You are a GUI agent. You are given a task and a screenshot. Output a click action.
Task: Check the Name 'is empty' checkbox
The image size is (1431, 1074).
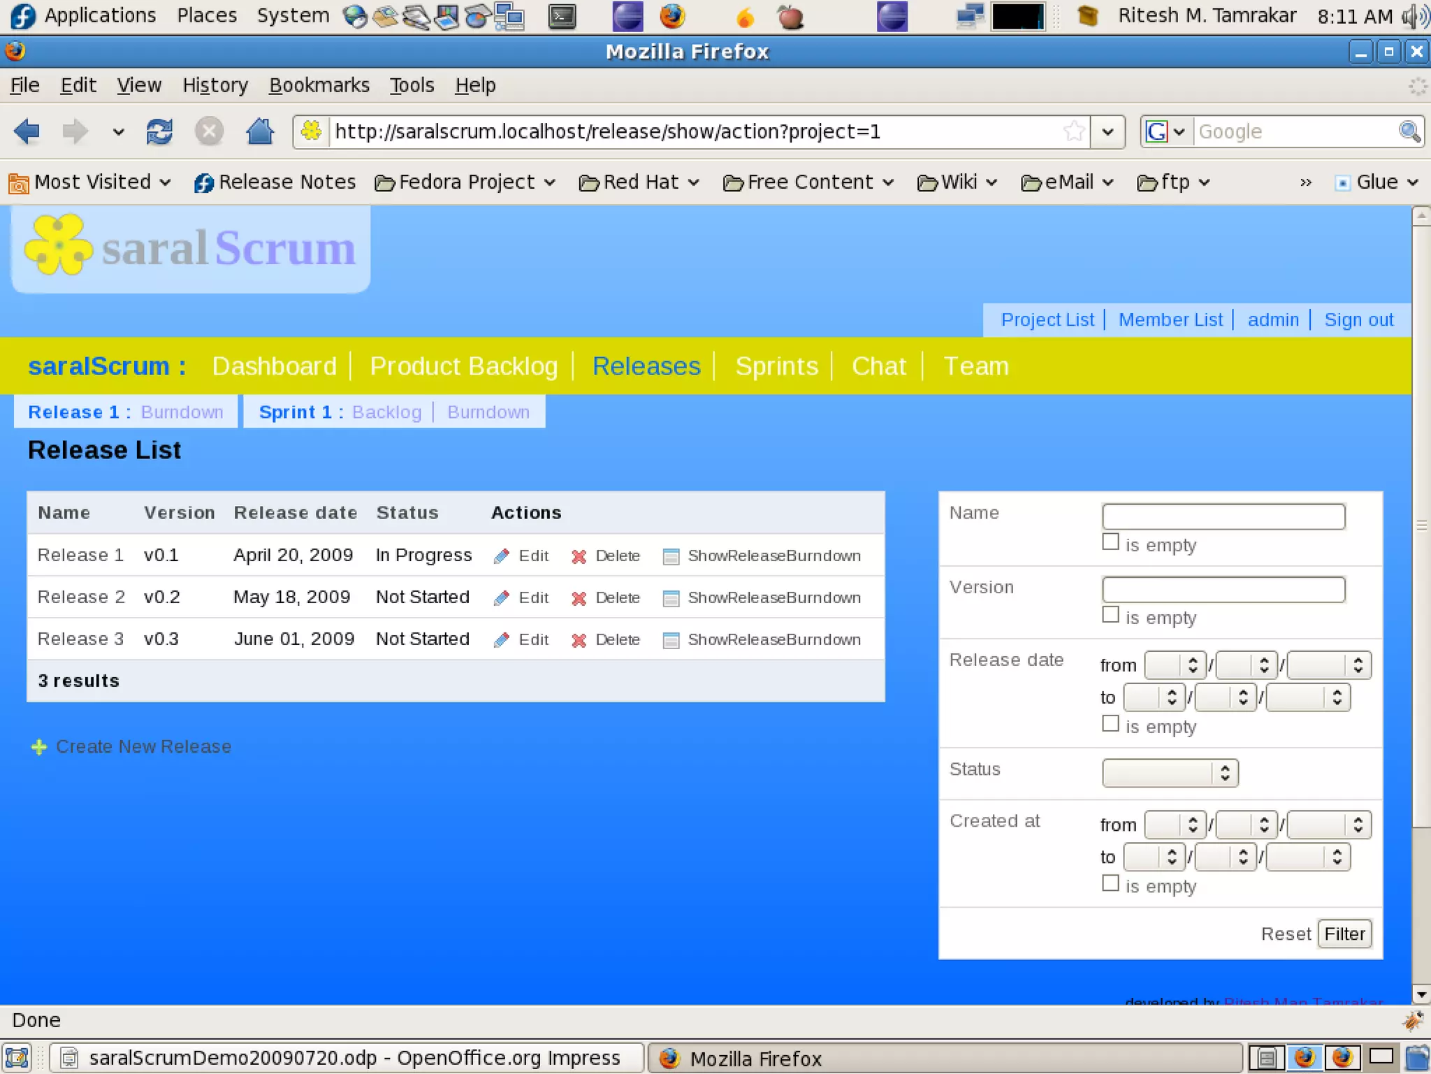pyautogui.click(x=1110, y=542)
